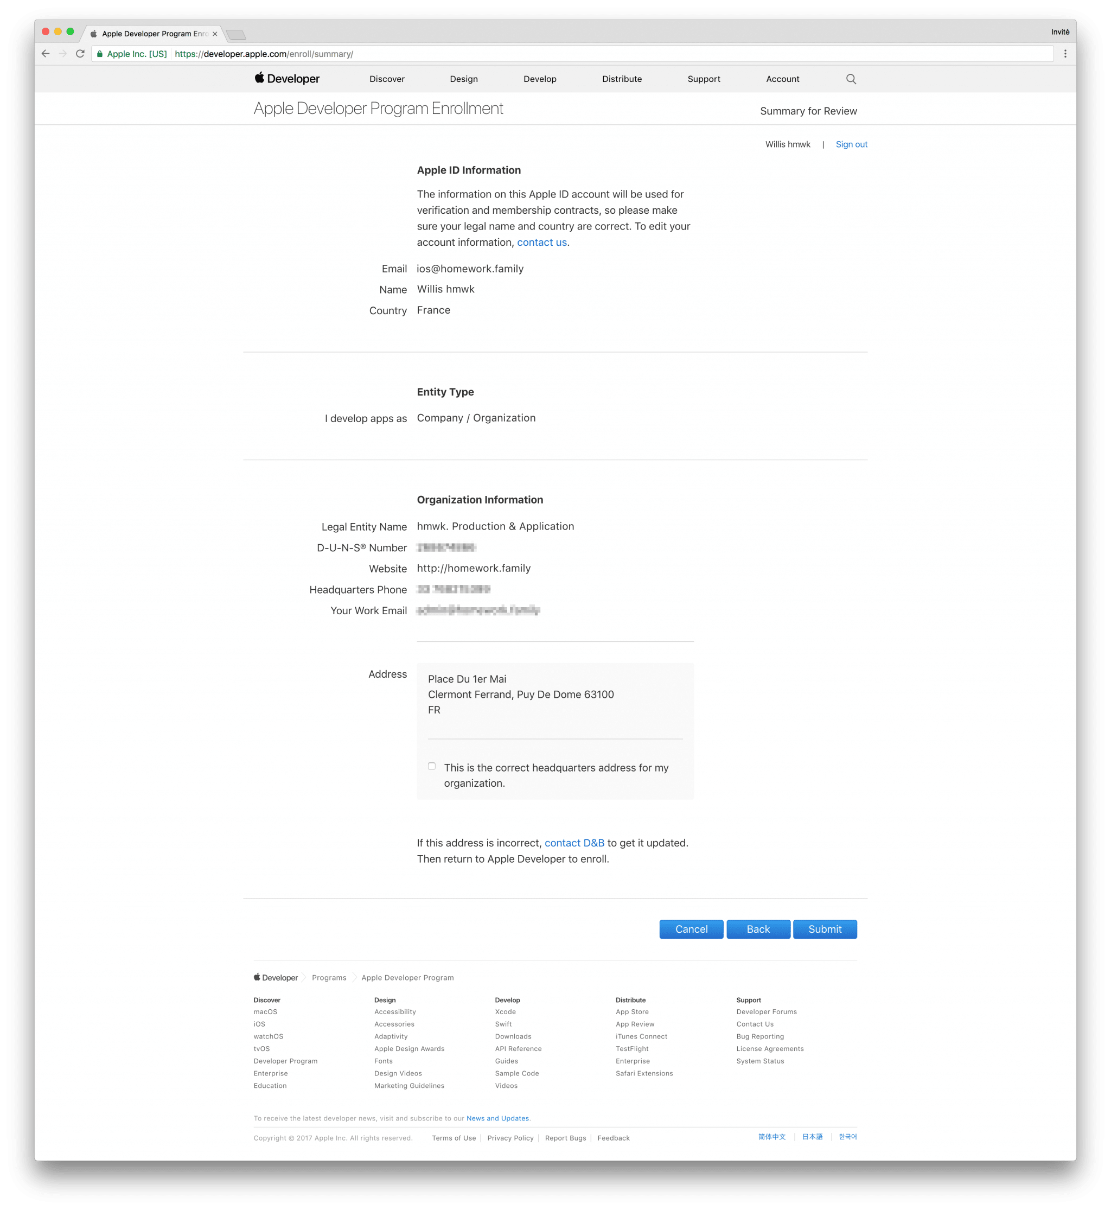Open the Design menu
Viewport: 1111px width, 1210px height.
(463, 79)
